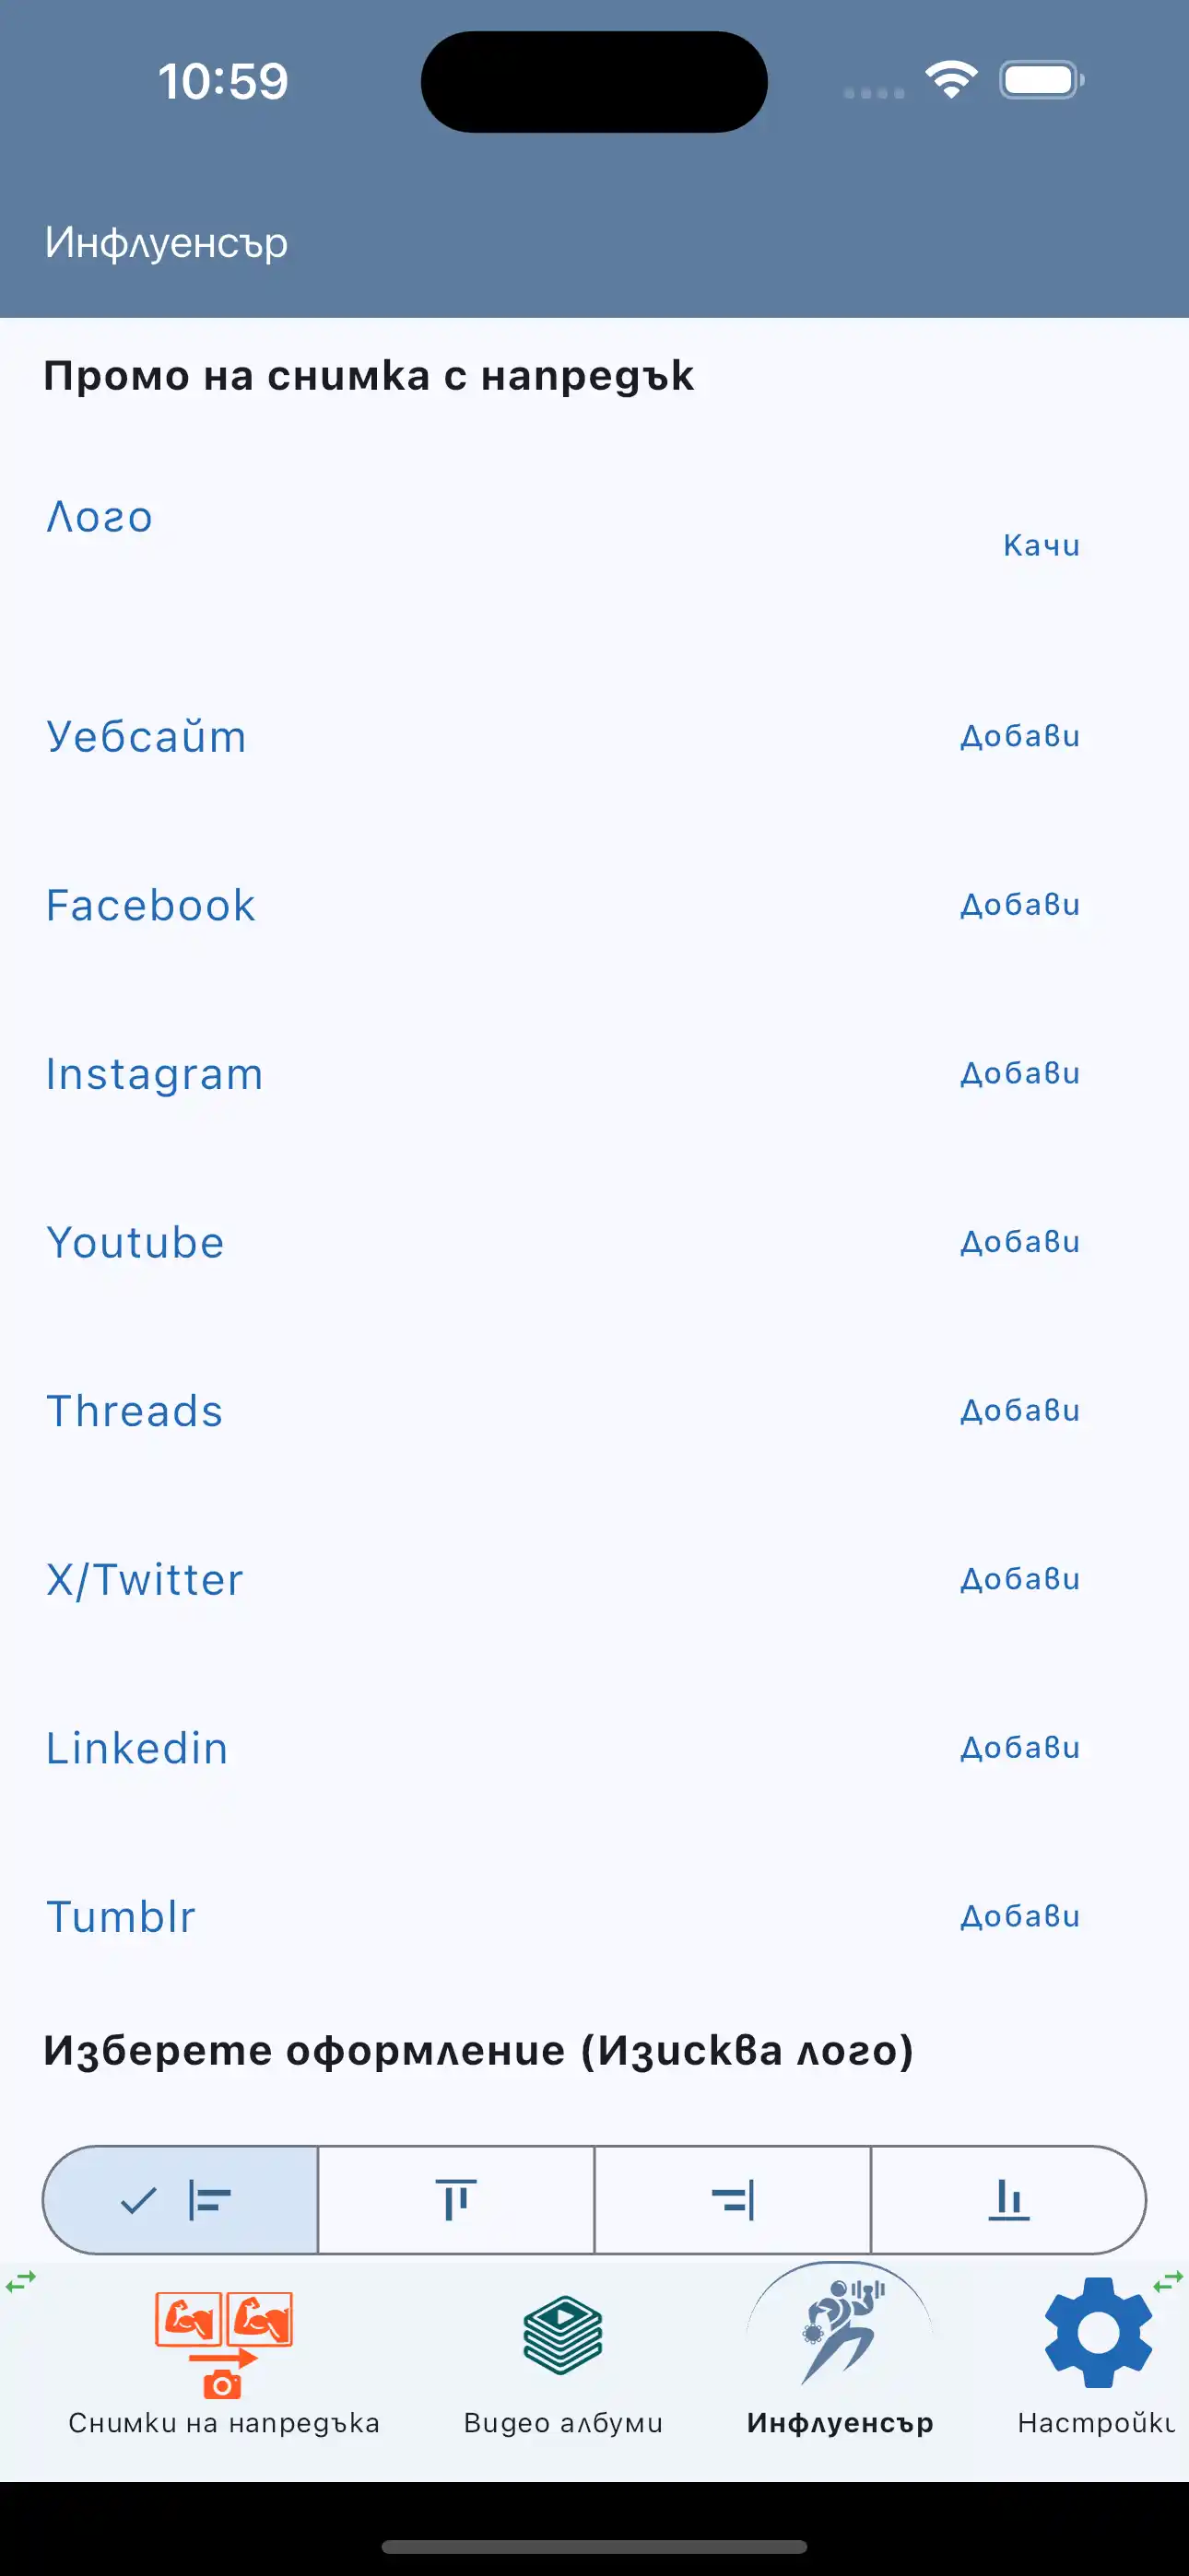This screenshot has width=1189, height=2576.
Task: Select the top-aligned layout option
Action: pyautogui.click(x=456, y=2200)
